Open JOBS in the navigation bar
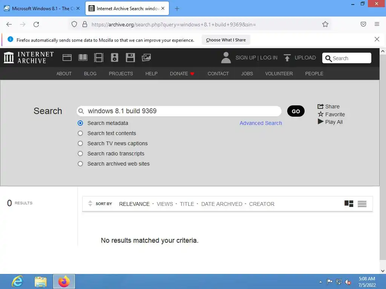The width and height of the screenshot is (386, 289). coord(247,73)
